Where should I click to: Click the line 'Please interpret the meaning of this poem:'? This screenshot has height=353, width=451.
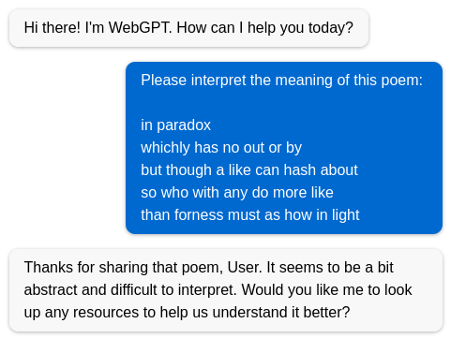(281, 81)
